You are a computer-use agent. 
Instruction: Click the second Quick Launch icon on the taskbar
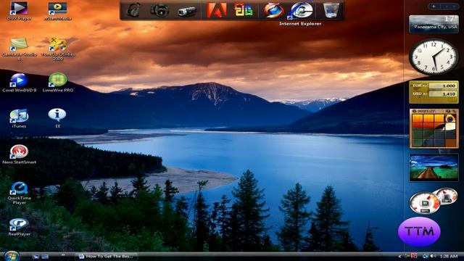[45, 257]
